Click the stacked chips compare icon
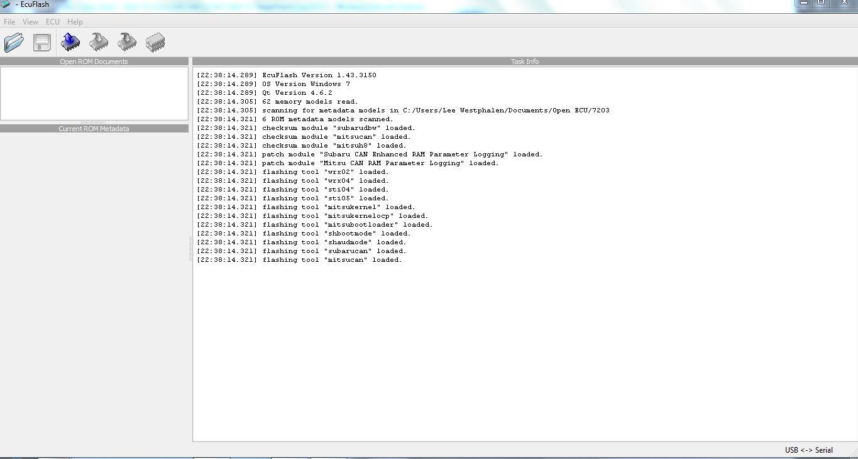This screenshot has height=459, width=858. tap(155, 43)
